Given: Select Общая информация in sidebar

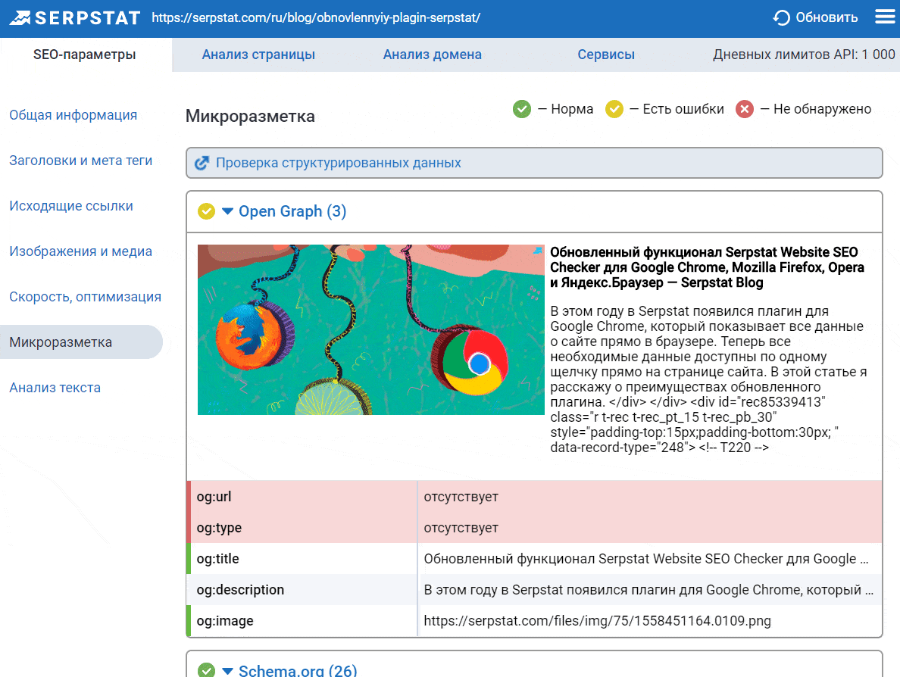Looking at the screenshot, I should click(x=73, y=115).
